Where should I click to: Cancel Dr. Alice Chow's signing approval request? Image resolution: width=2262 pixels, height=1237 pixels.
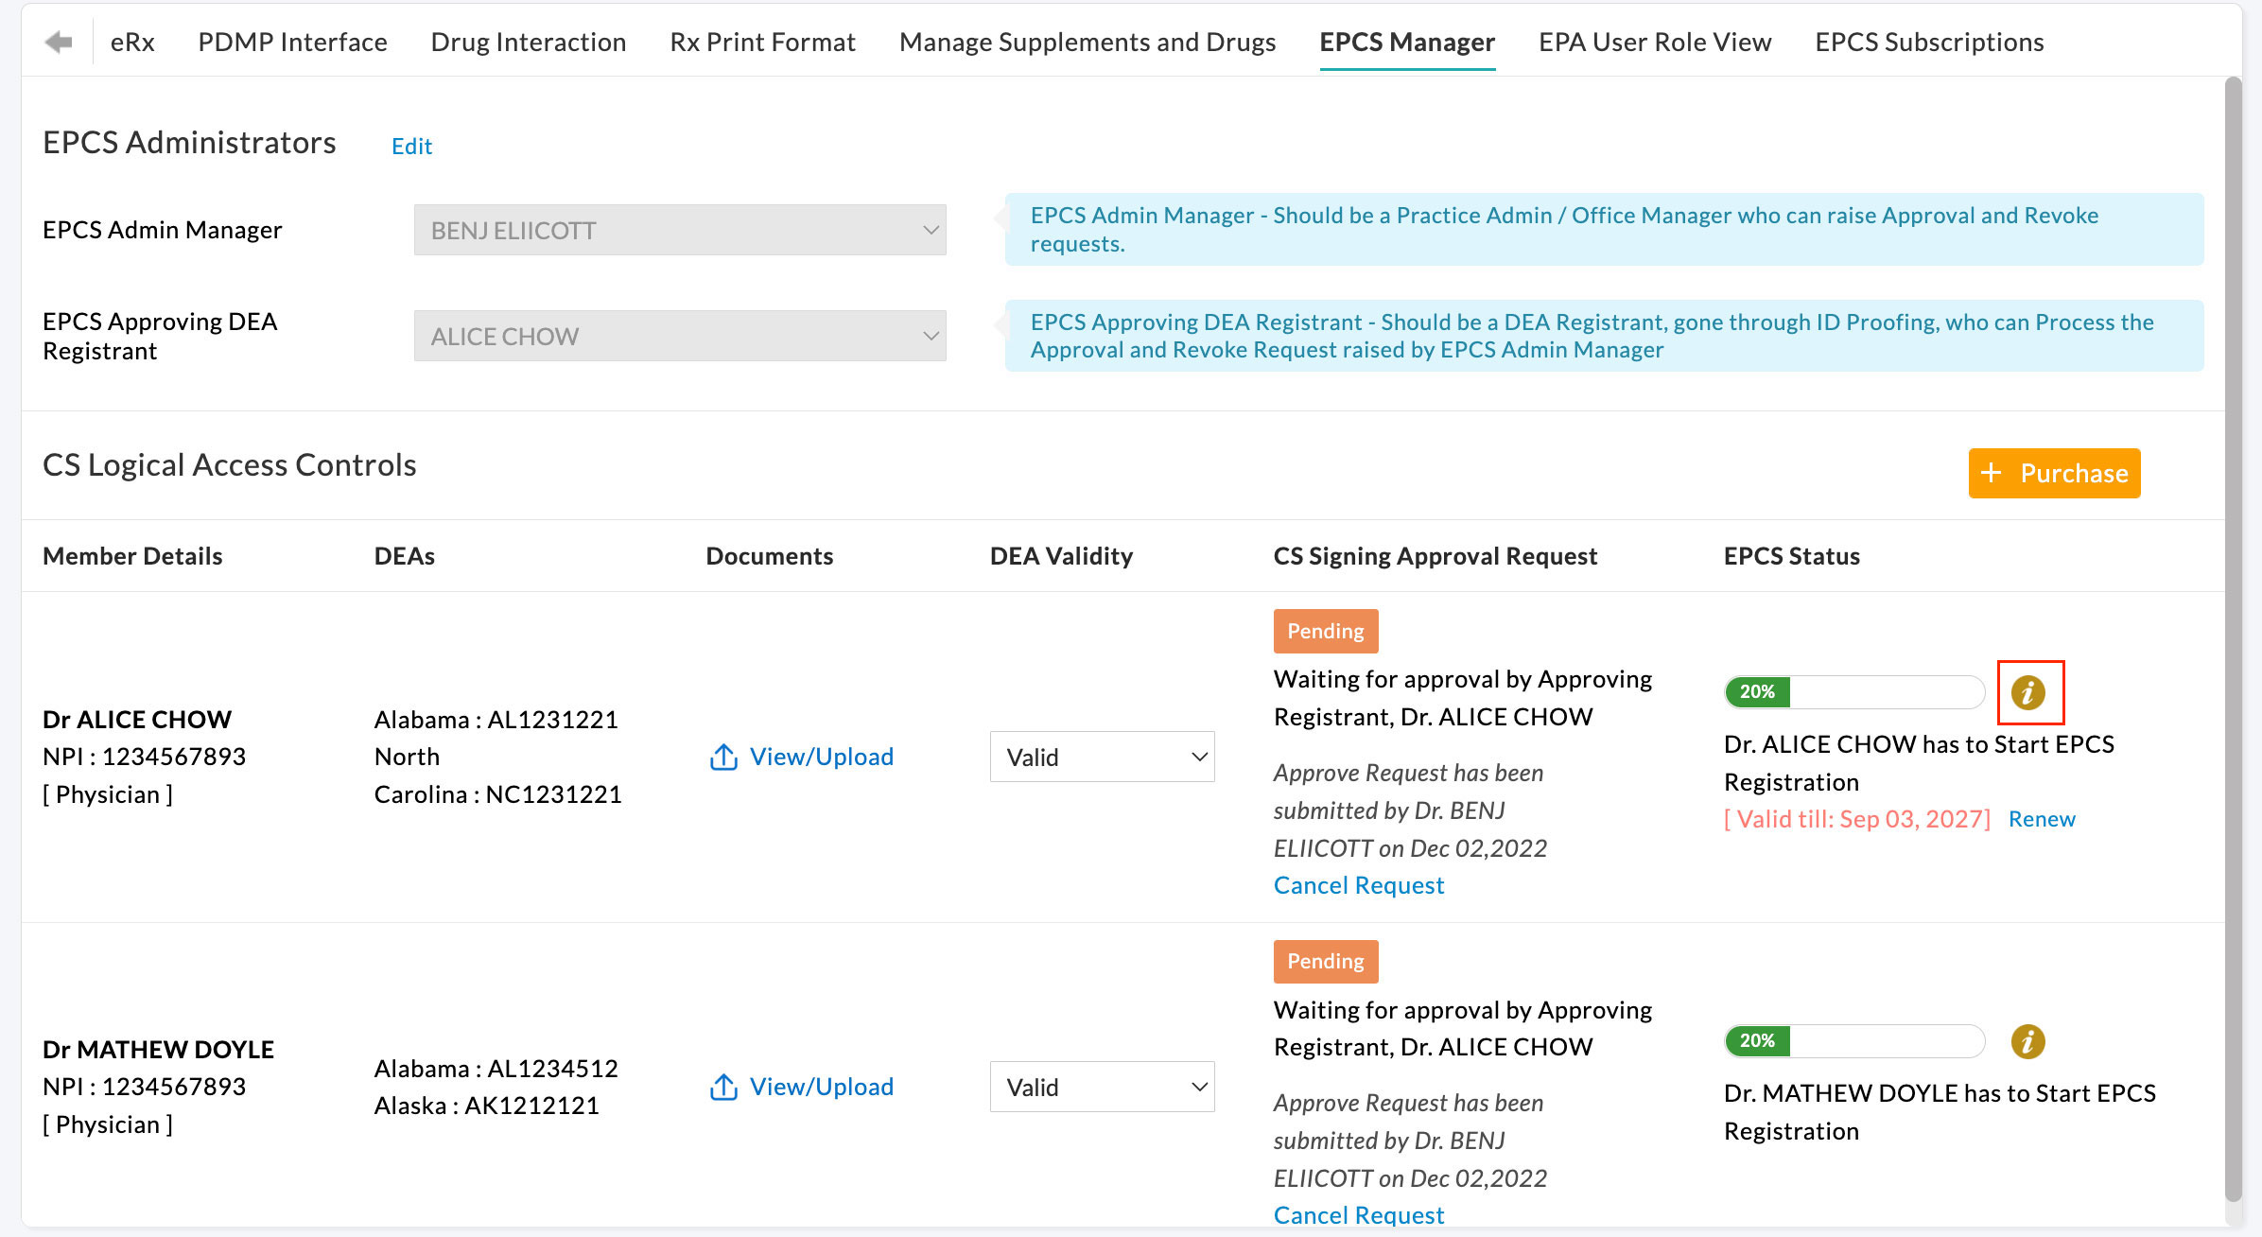click(x=1359, y=884)
